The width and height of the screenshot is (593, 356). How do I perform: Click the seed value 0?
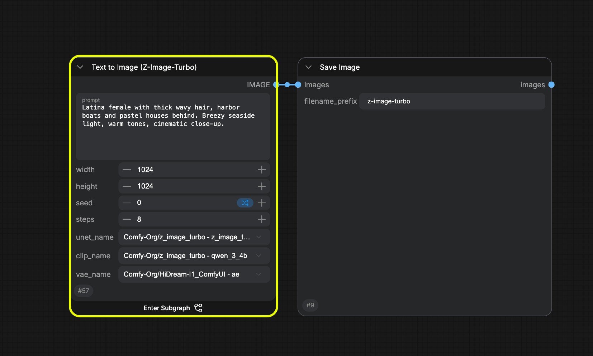point(139,203)
